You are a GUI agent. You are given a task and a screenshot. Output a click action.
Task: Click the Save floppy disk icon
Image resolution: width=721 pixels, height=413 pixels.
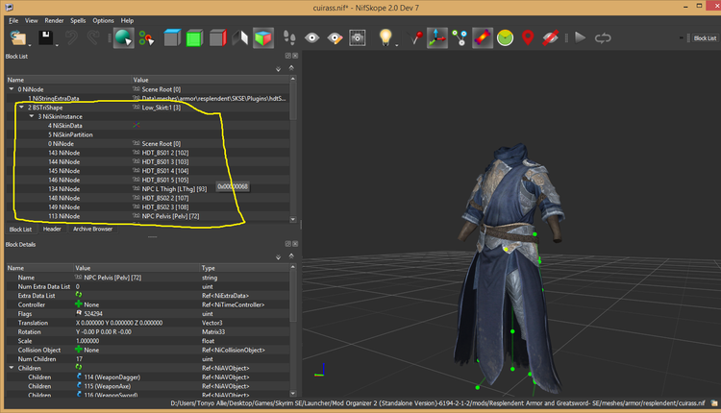click(46, 37)
